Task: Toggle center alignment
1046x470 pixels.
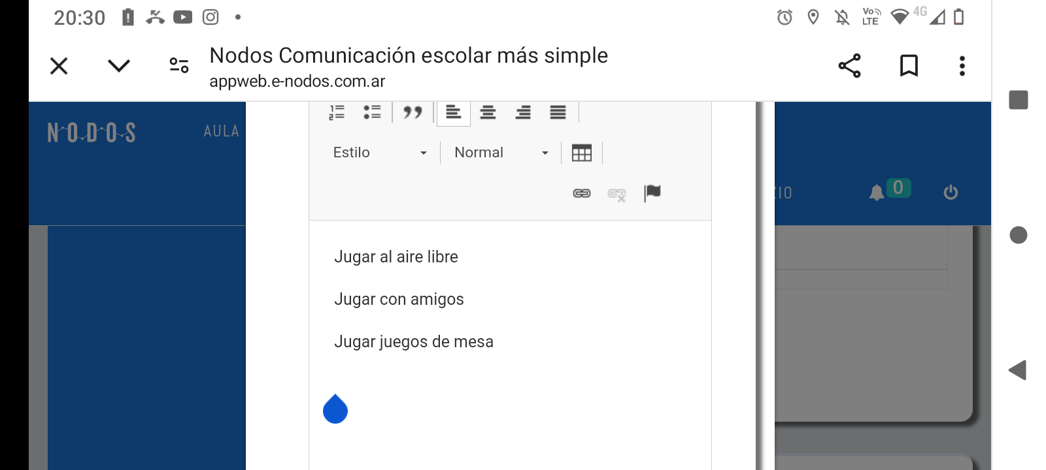Action: [488, 112]
